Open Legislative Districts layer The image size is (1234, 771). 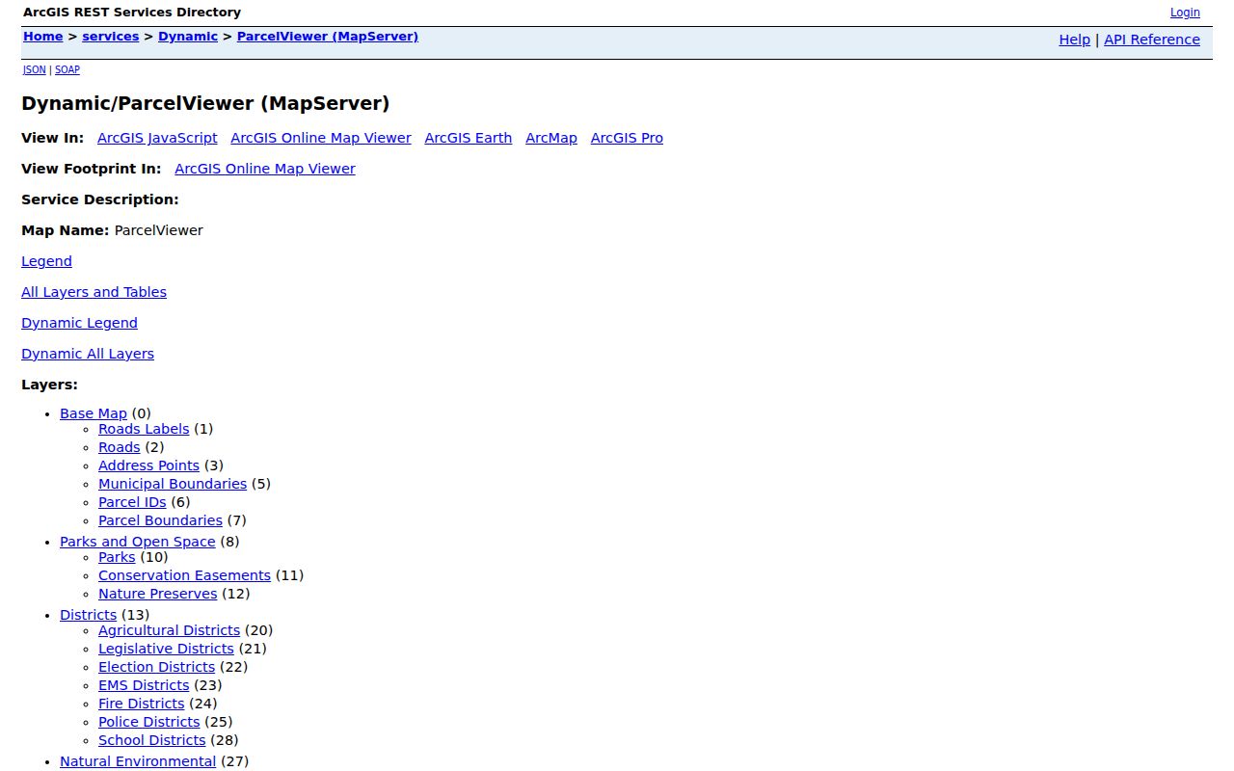click(x=166, y=649)
